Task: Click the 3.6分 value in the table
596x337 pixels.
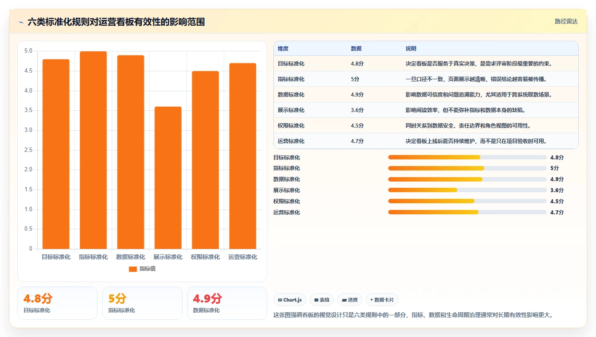Action: (x=357, y=110)
